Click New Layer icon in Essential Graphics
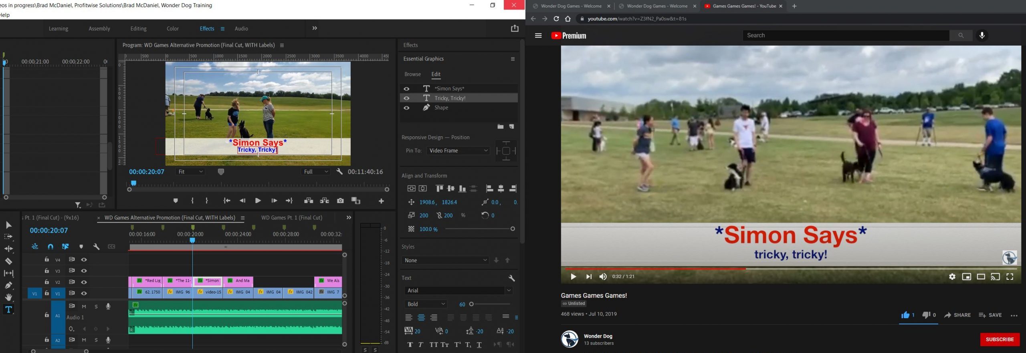The height and width of the screenshot is (353, 1026). (x=512, y=127)
